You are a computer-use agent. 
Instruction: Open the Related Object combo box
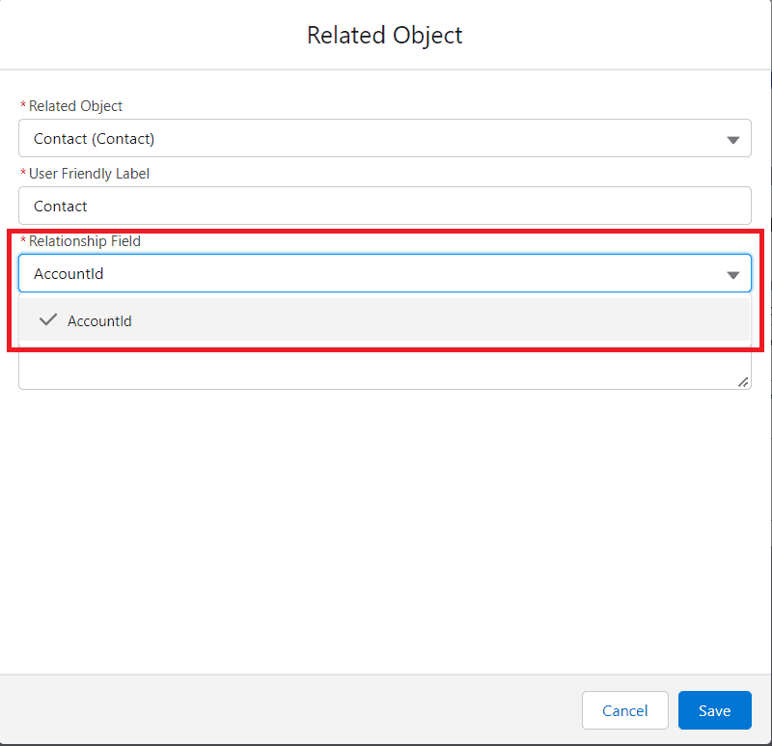tap(384, 139)
